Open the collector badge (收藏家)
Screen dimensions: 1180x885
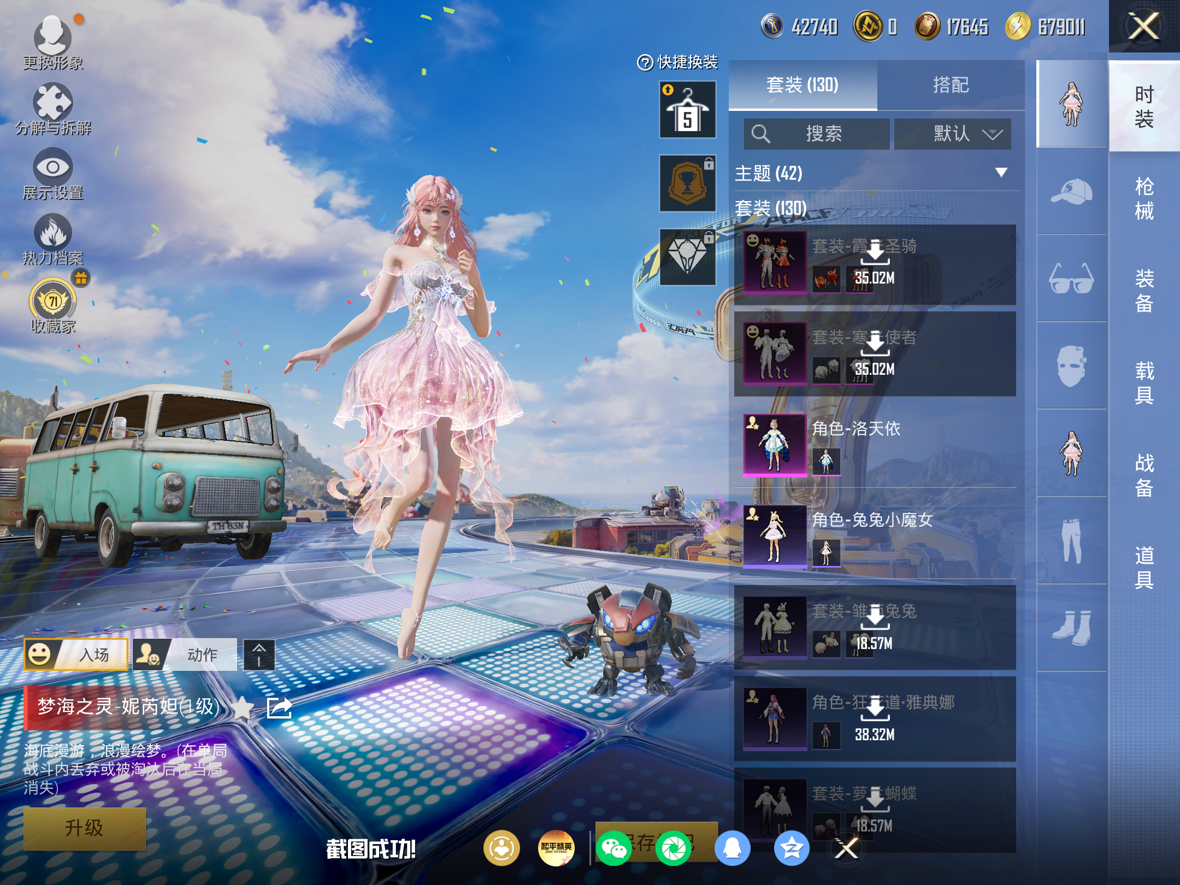53,300
